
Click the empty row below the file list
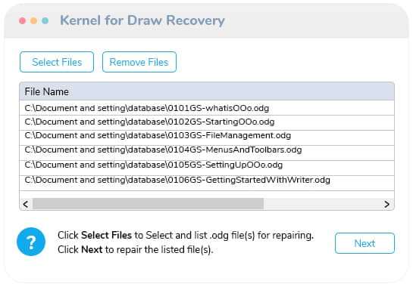207,194
